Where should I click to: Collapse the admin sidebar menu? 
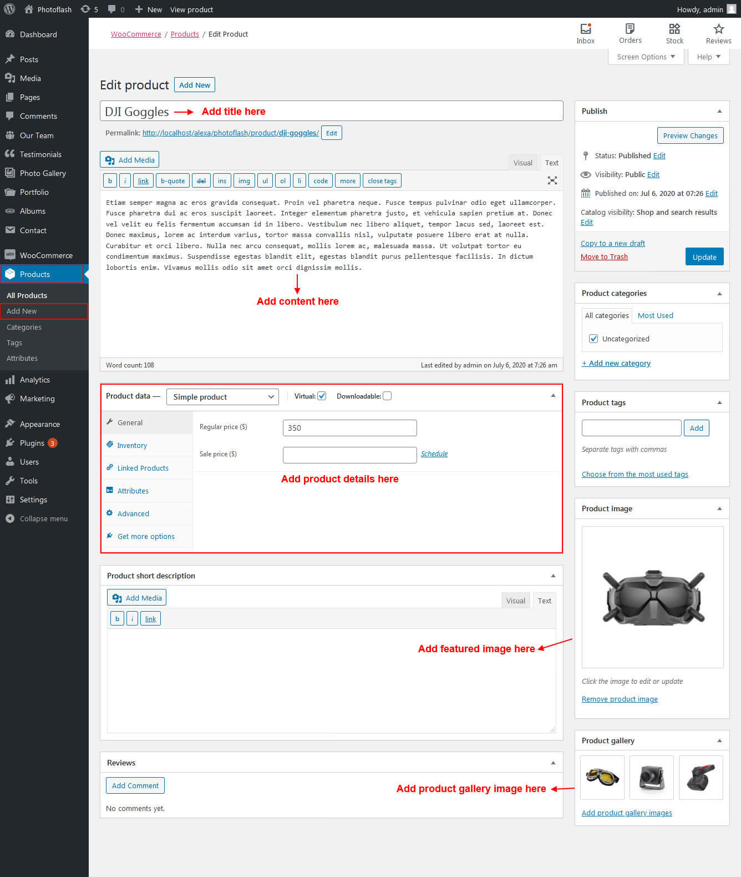[44, 518]
